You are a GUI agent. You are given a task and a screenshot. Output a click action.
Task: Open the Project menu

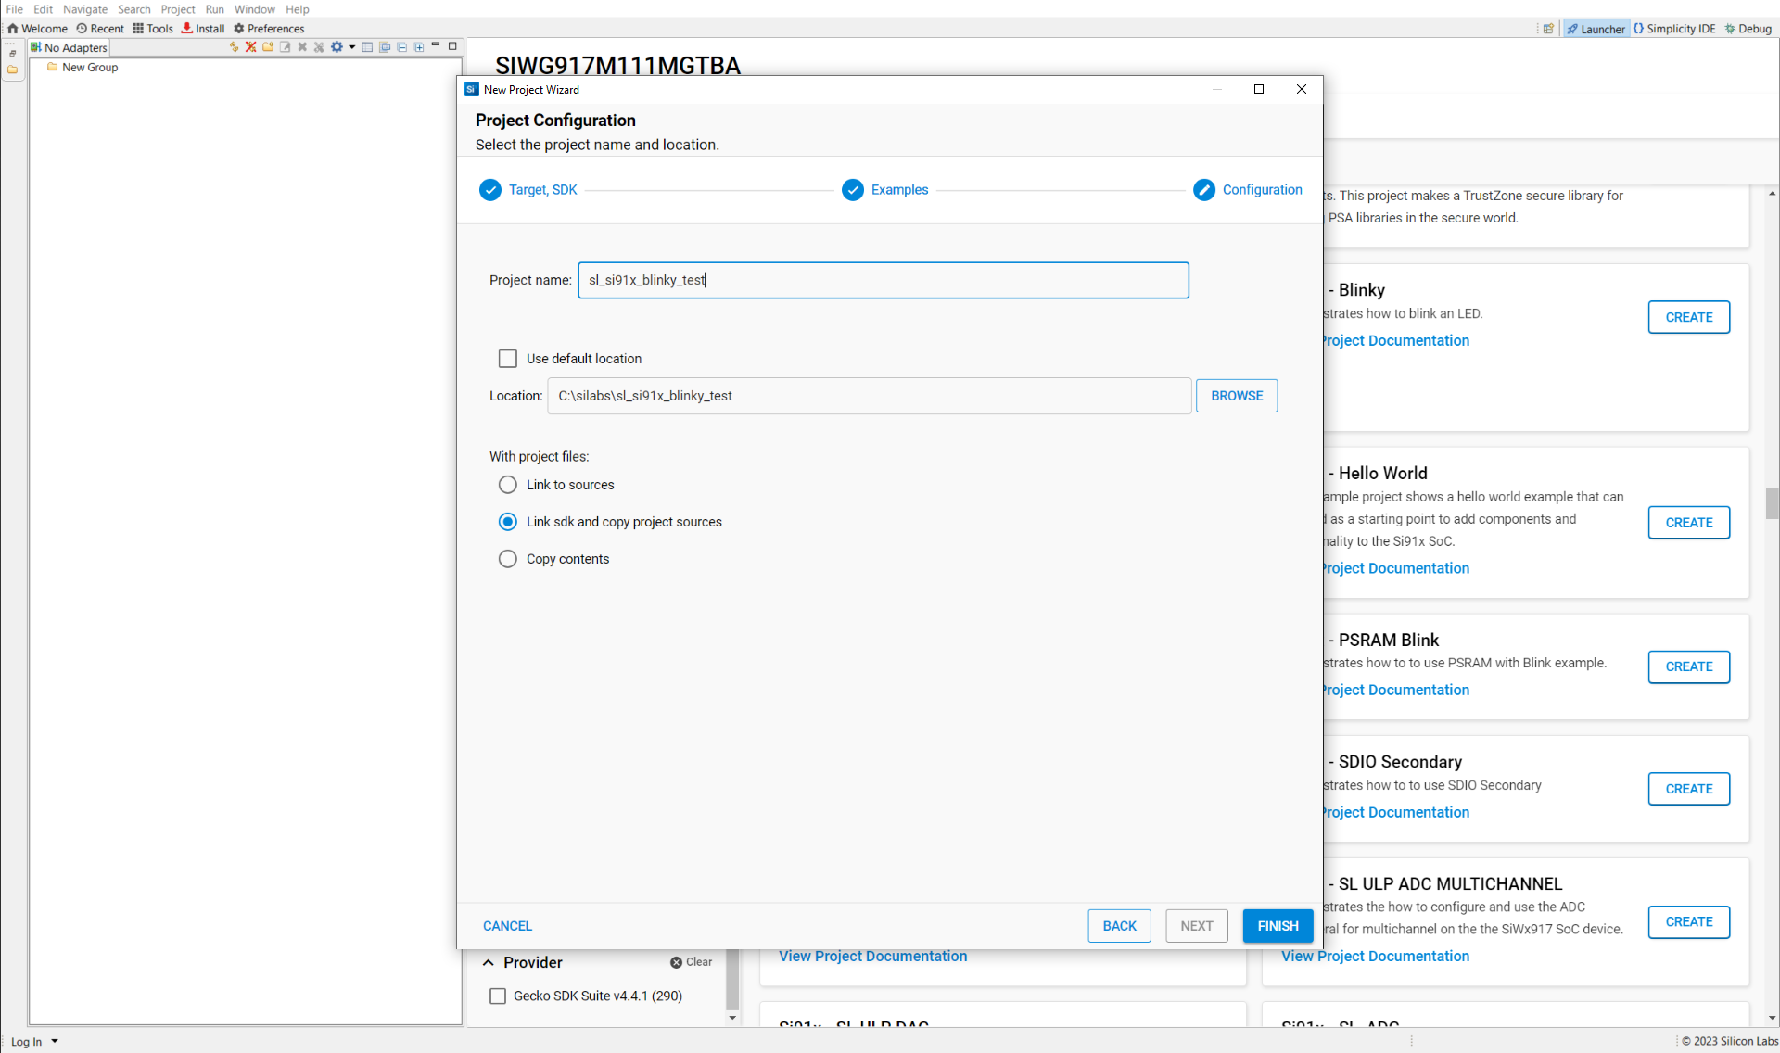tap(178, 9)
